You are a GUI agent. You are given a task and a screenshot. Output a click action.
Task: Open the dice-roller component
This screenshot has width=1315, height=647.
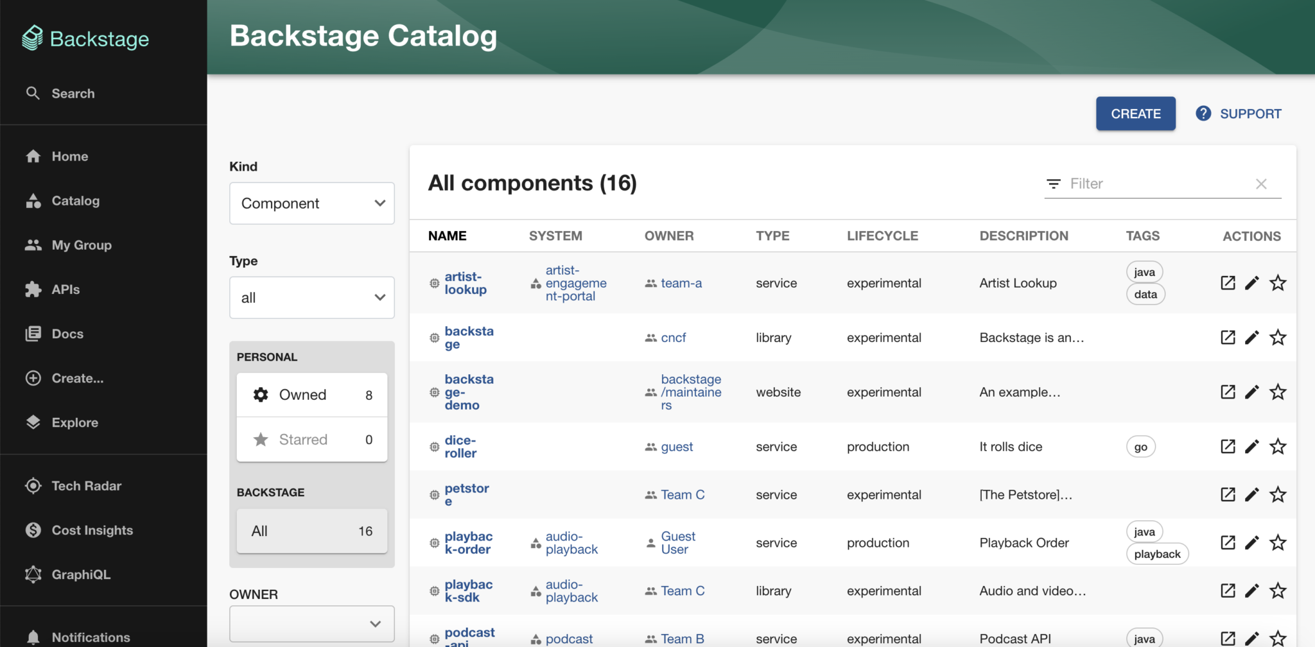coord(460,447)
